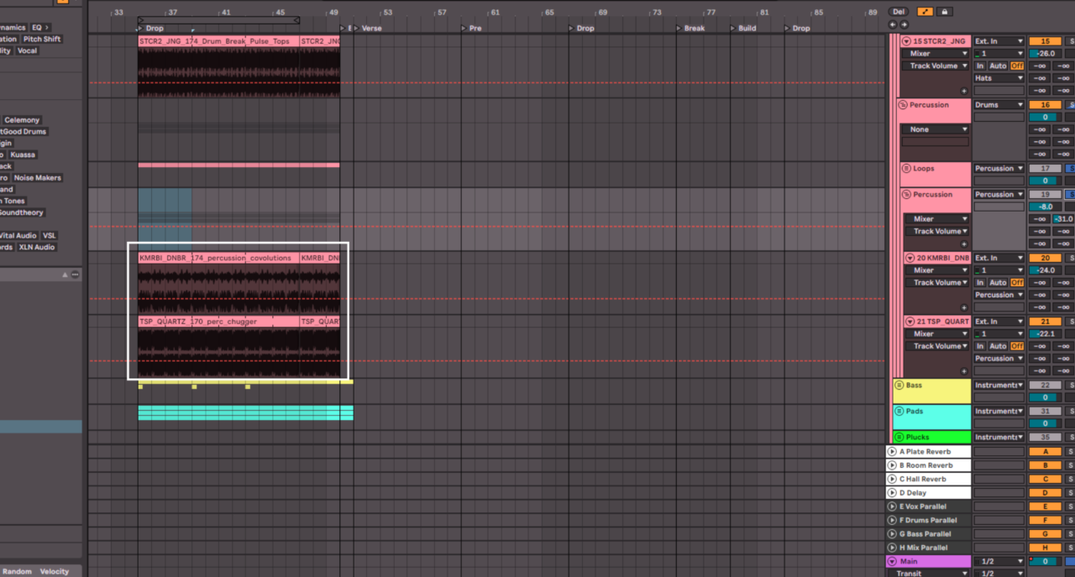Unfold the Bass group track
Viewport: 1075px width, 577px height.
(x=899, y=386)
